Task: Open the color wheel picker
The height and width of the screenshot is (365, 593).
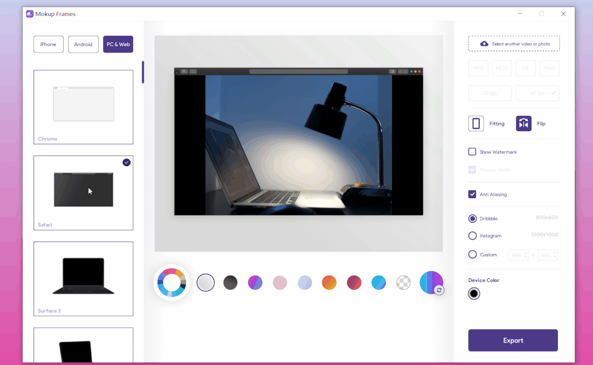Action: tap(172, 283)
